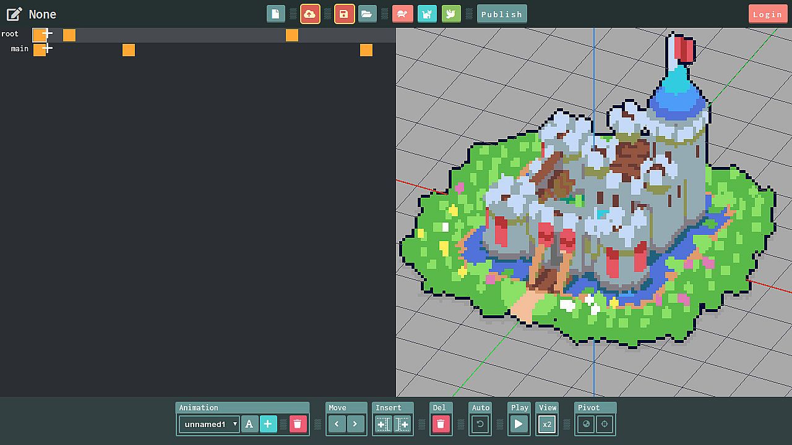Image resolution: width=792 pixels, height=445 pixels.
Task: Rename animation with the A button
Action: [249, 425]
